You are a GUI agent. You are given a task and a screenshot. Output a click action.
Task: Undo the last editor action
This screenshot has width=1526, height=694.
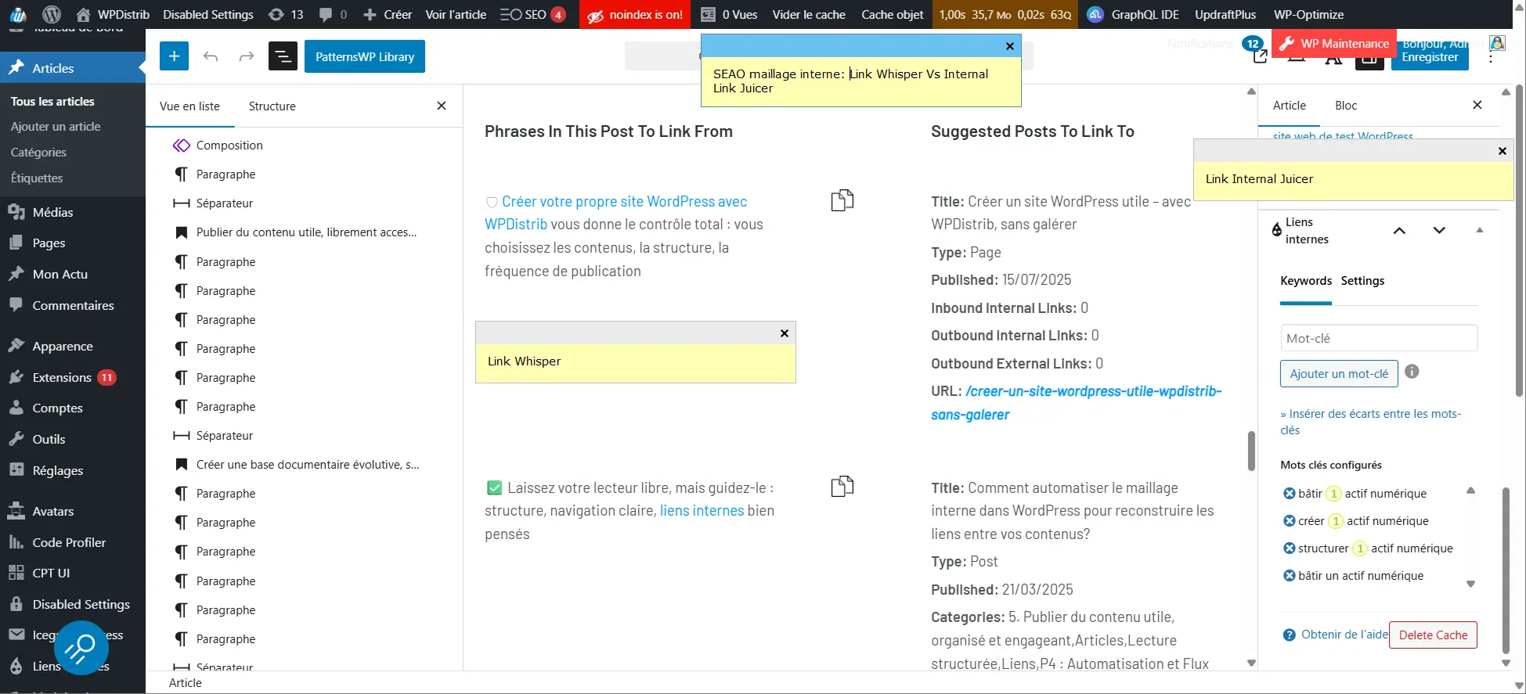pyautogui.click(x=211, y=56)
